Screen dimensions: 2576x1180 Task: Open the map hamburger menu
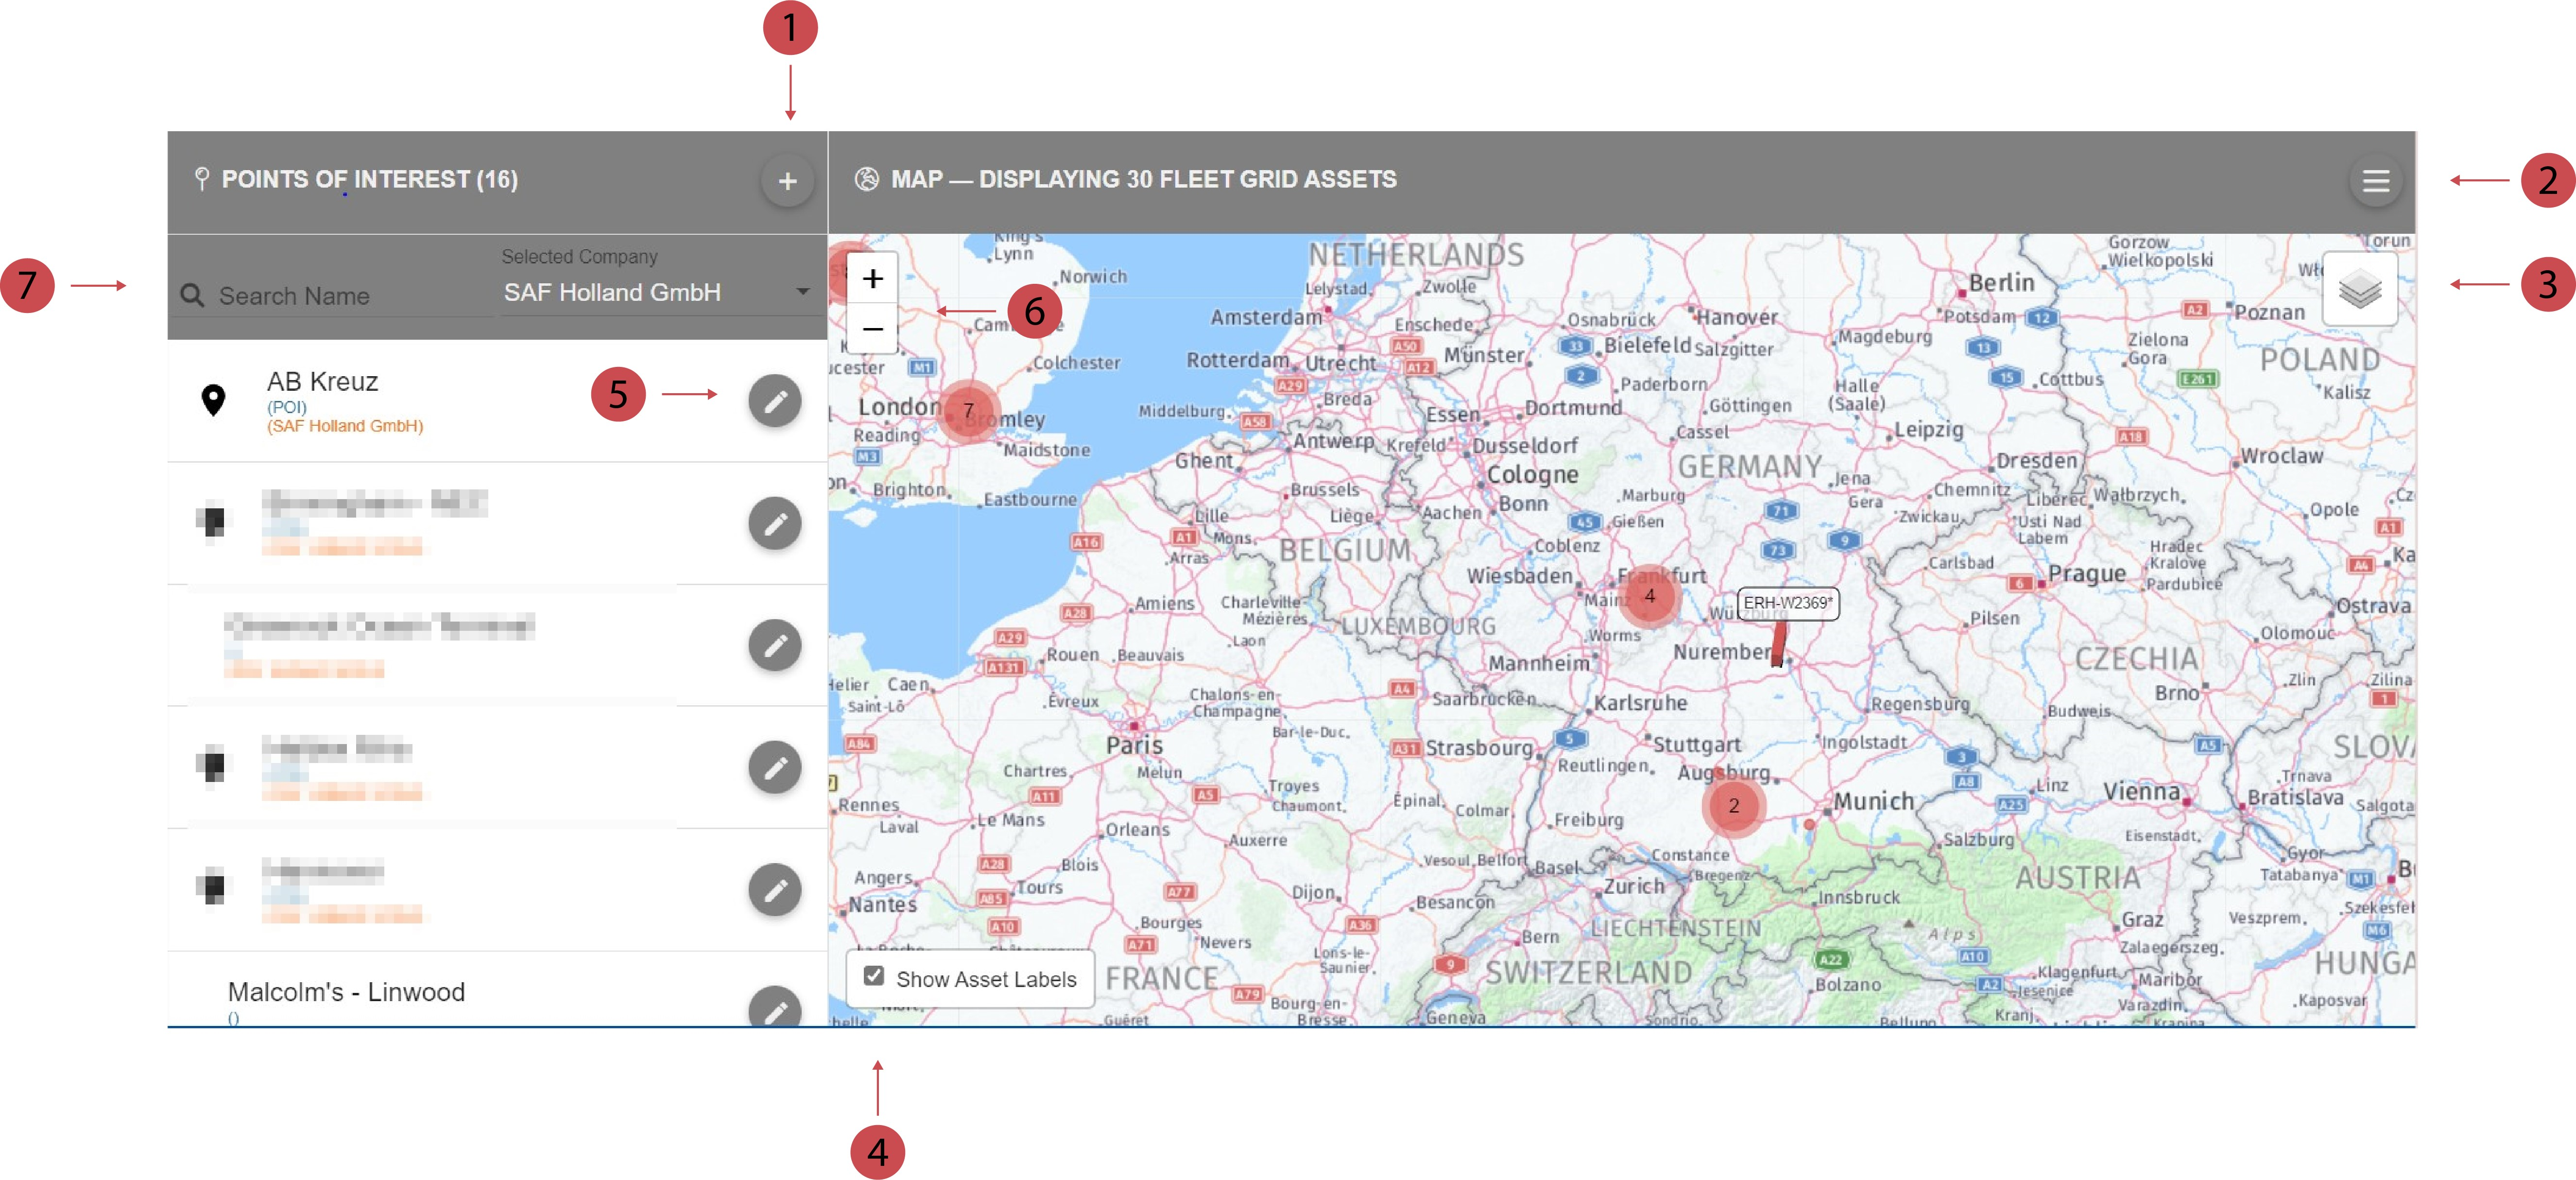2375,181
